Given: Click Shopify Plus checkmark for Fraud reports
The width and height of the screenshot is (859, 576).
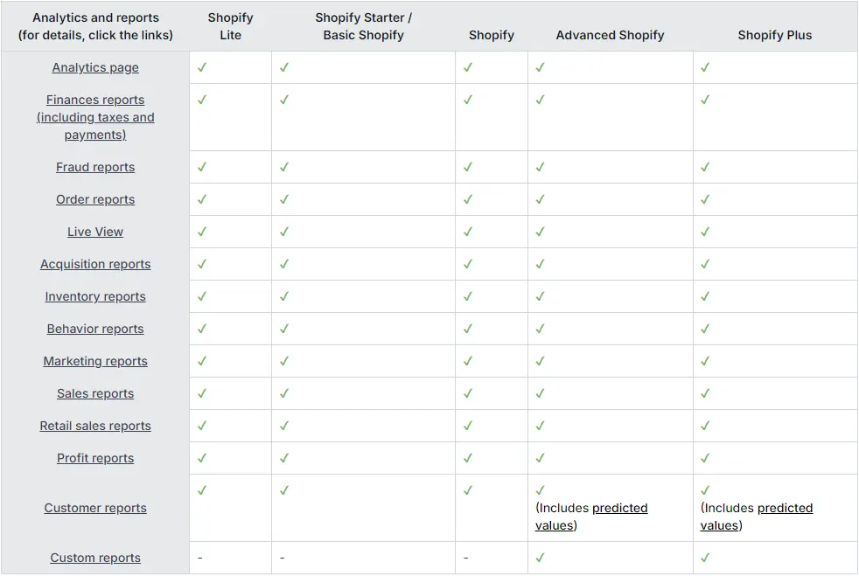Looking at the screenshot, I should (705, 167).
